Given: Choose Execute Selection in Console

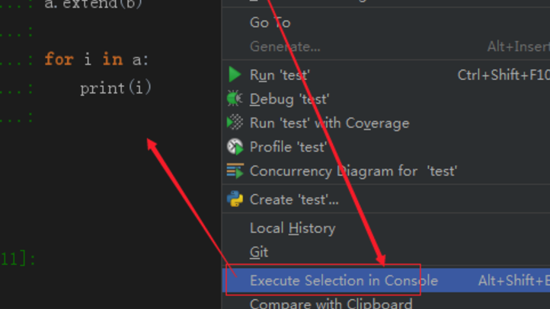Looking at the screenshot, I should tap(344, 280).
